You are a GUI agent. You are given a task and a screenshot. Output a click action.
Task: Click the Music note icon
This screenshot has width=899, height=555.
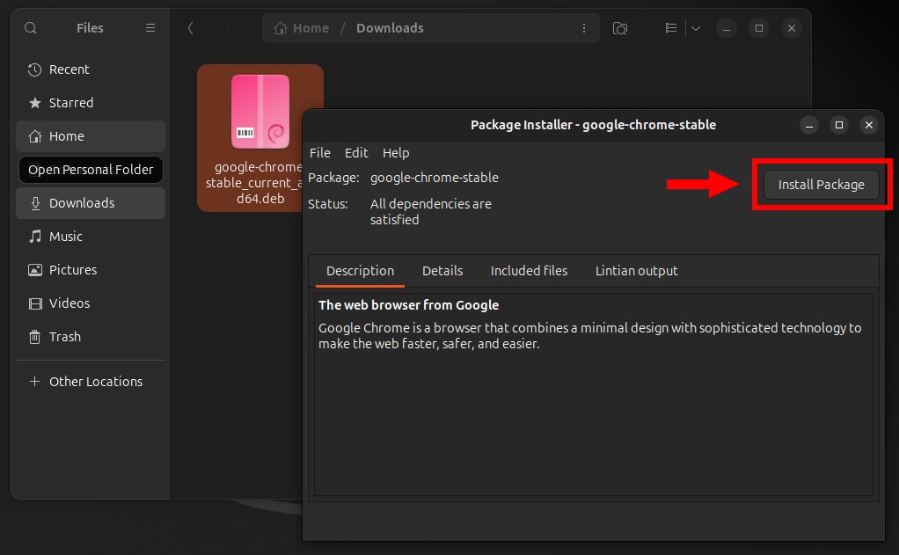[35, 237]
